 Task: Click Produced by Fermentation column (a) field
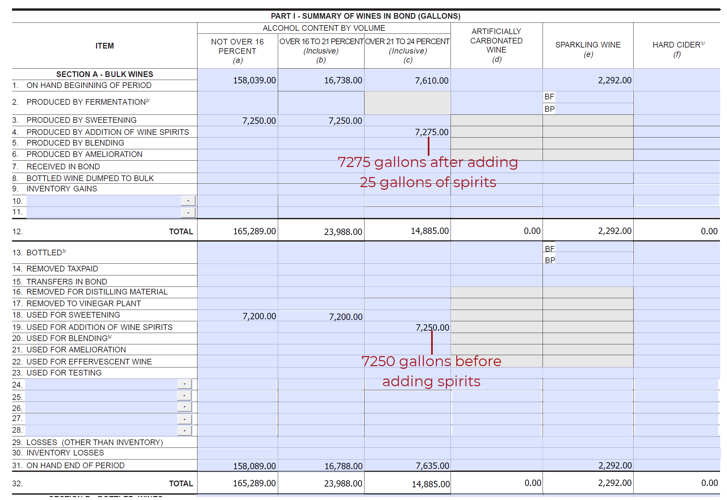click(238, 103)
